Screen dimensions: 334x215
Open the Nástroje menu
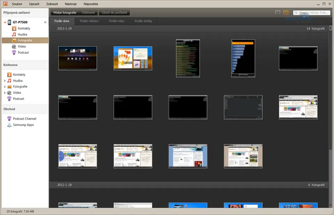[x=71, y=4]
